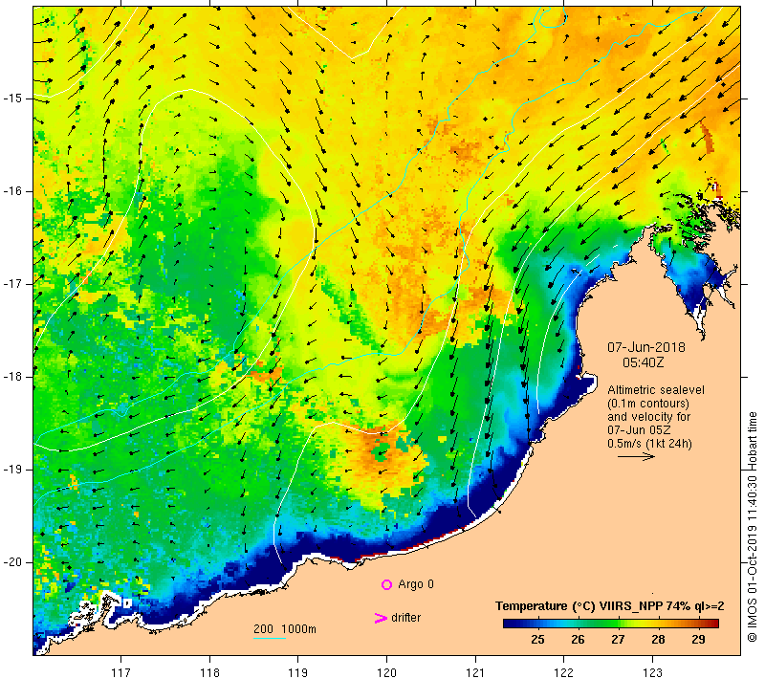Click longitude label 123

click(x=653, y=672)
